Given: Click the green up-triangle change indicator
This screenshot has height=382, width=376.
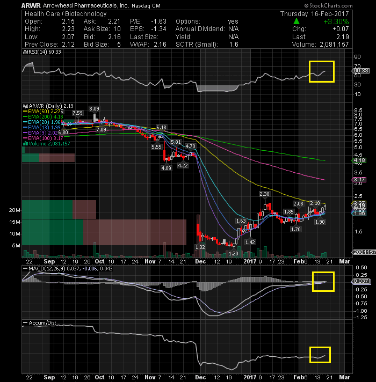Looking at the screenshot, I should [x=297, y=21].
